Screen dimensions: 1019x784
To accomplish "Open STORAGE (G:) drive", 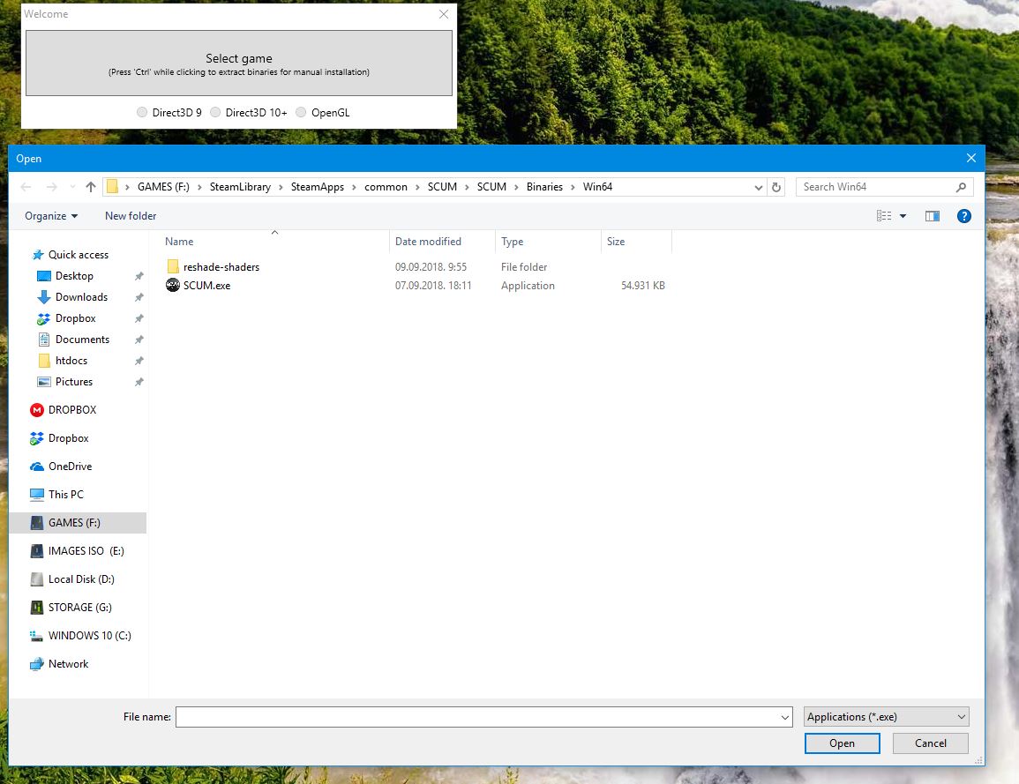I will point(80,608).
